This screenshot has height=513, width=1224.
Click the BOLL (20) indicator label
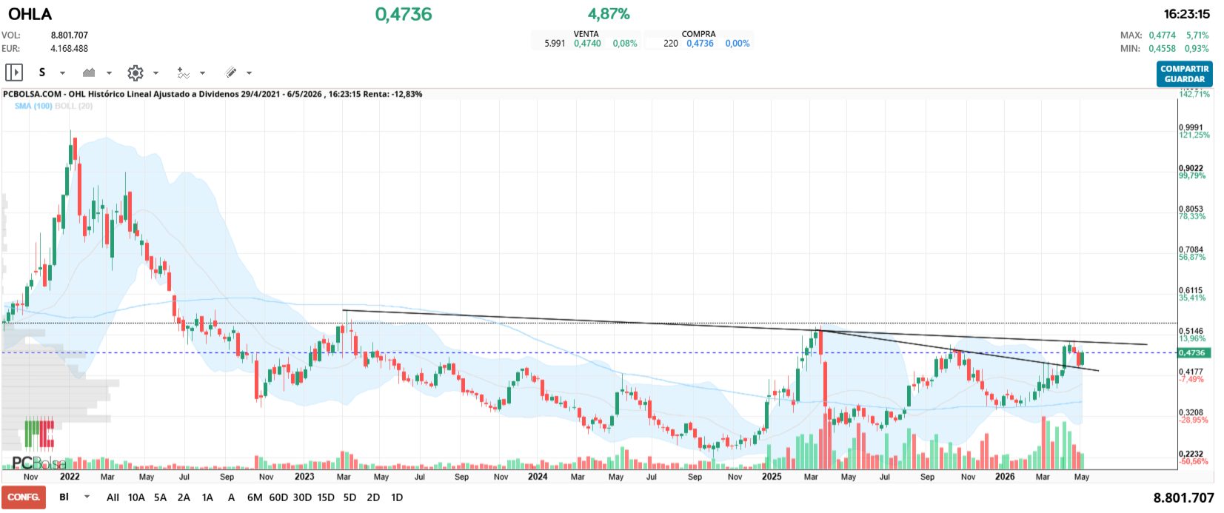click(74, 106)
